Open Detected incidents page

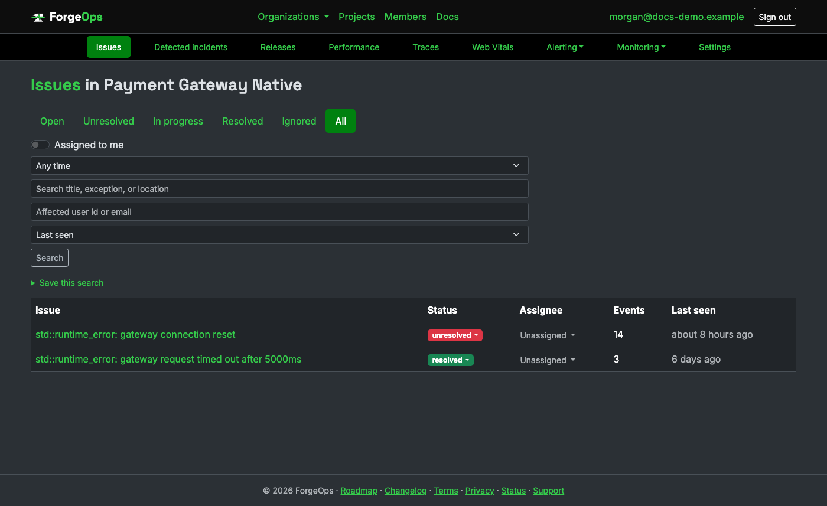pos(191,47)
